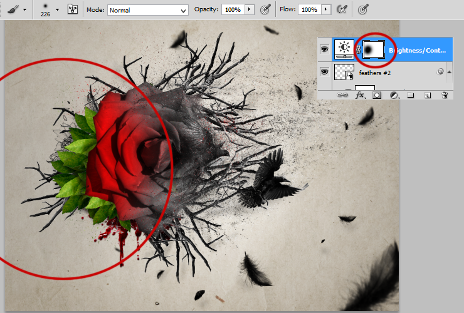Screen dimensions: 464x313
Task: Open the fx layer style menu
Action: point(360,95)
